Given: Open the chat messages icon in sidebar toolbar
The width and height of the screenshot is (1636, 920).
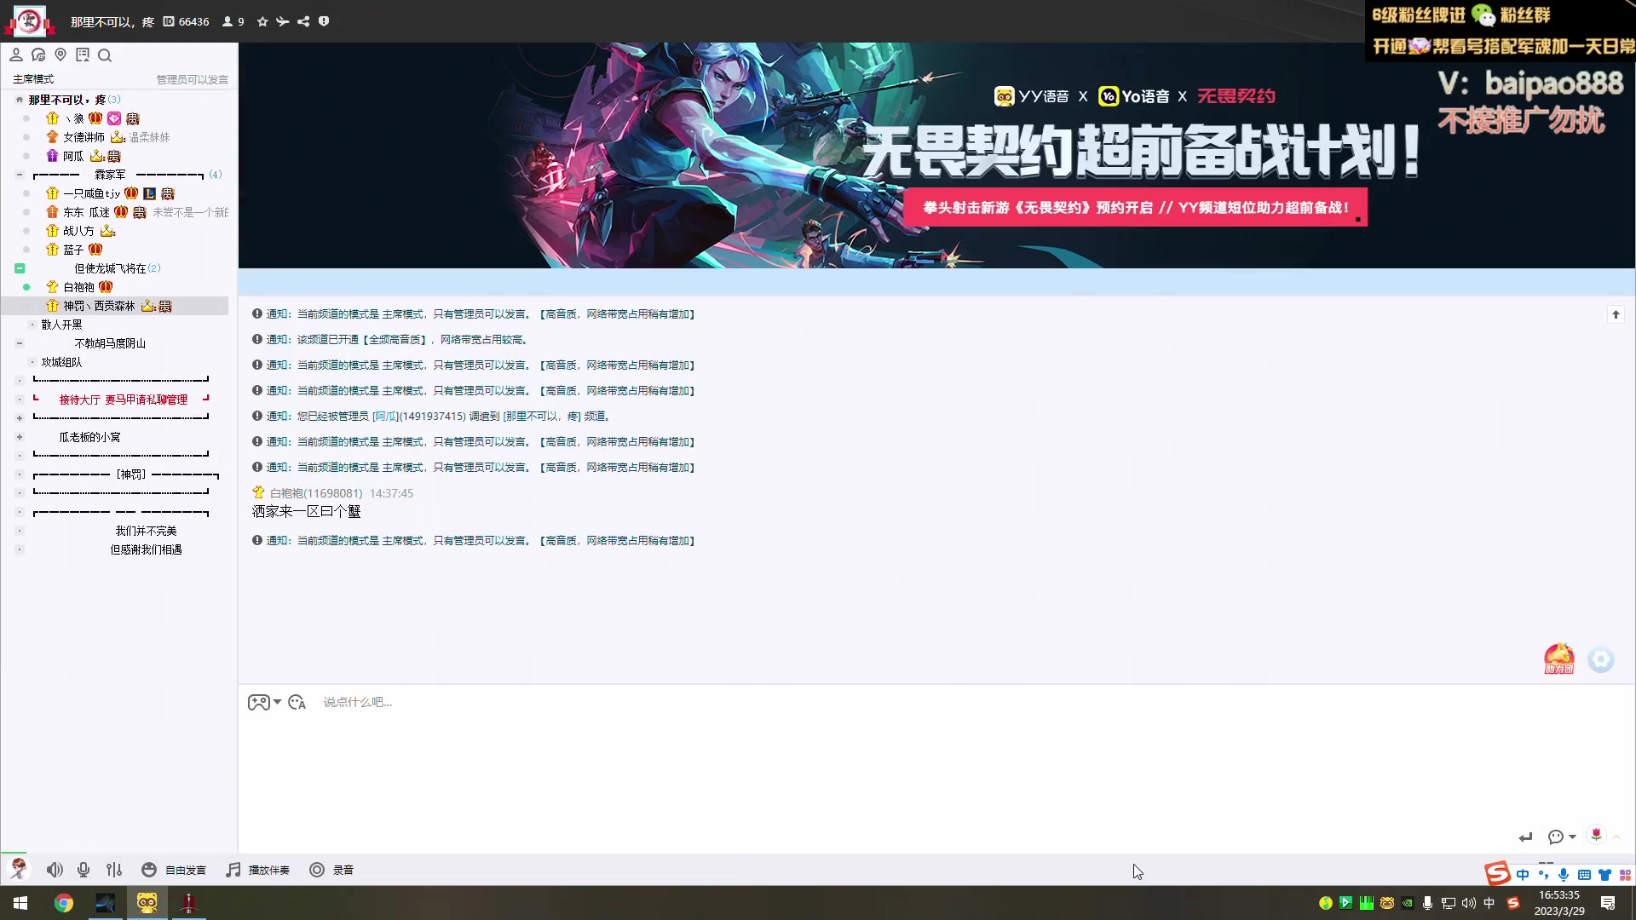Looking at the screenshot, I should tap(38, 55).
